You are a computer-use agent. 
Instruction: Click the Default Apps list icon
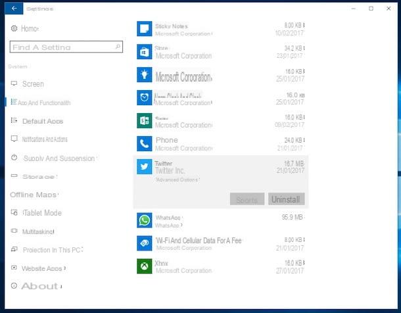(14, 120)
